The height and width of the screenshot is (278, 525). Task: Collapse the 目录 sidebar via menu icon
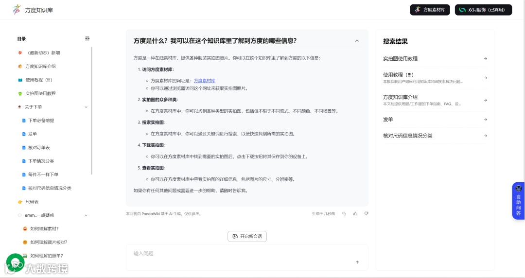87,38
